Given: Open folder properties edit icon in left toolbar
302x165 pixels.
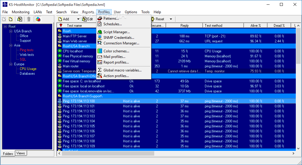Looking at the screenshot, I should point(20,19).
